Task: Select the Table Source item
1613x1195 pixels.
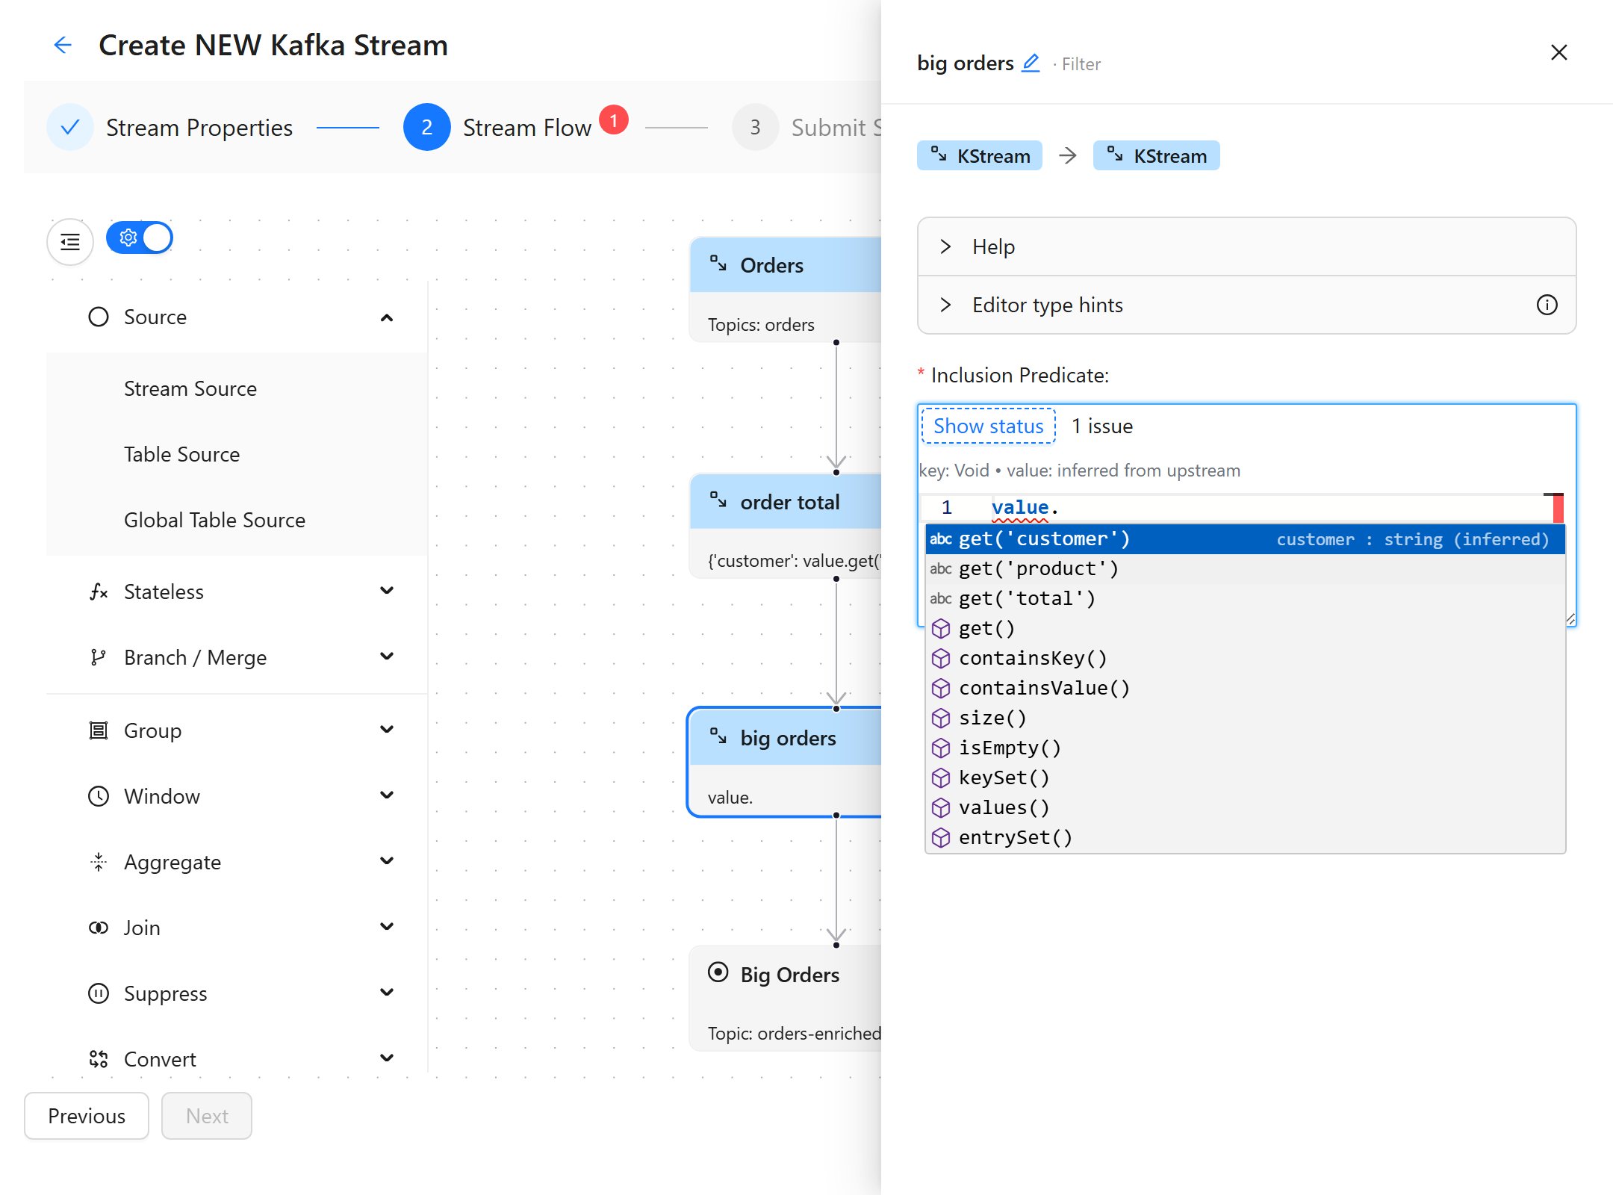Action: pos(237,454)
